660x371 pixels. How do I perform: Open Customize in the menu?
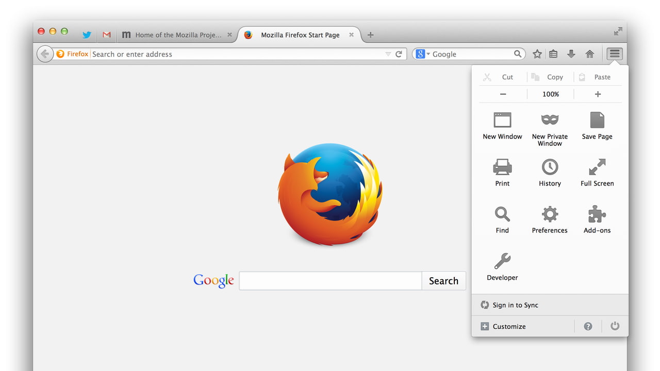coord(523,326)
